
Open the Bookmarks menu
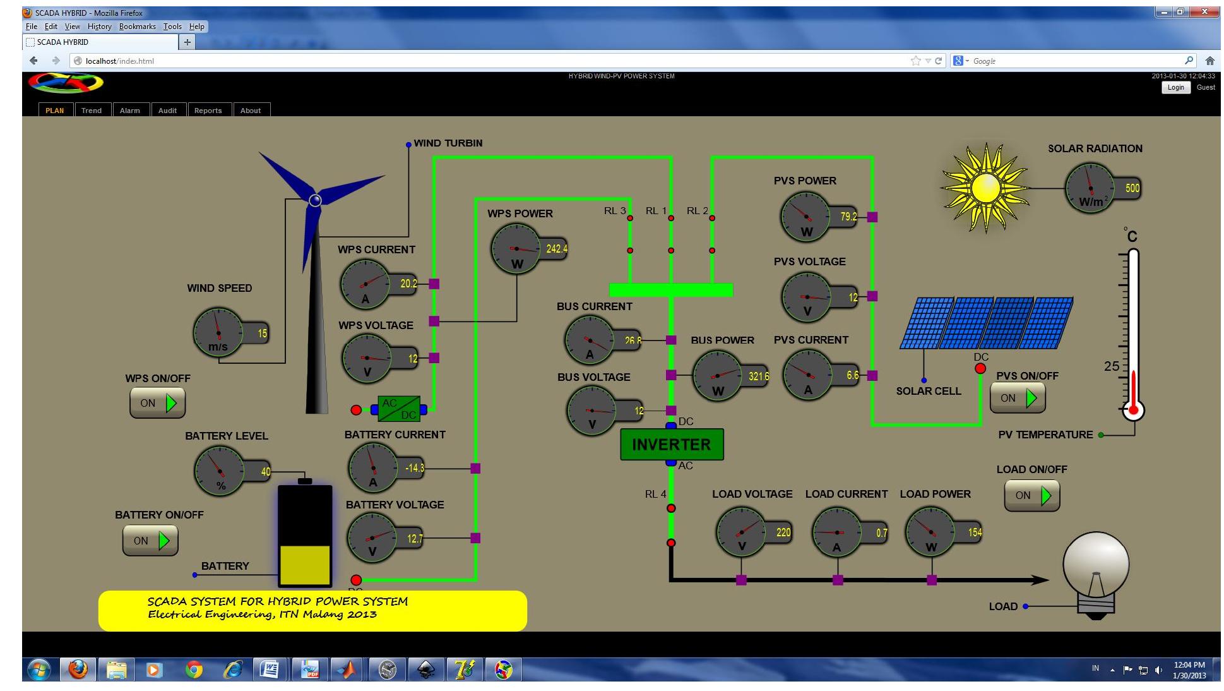tap(136, 26)
